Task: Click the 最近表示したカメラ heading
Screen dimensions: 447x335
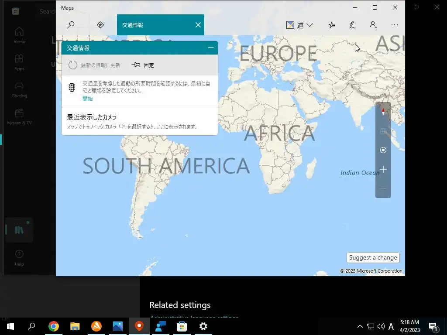Action: pos(92,117)
